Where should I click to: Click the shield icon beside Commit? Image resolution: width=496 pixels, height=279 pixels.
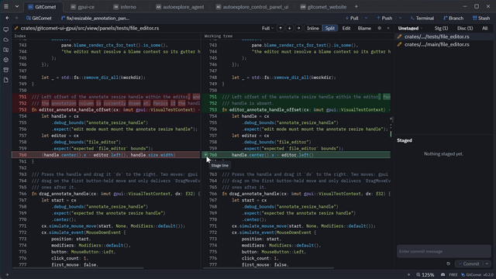tap(448, 263)
